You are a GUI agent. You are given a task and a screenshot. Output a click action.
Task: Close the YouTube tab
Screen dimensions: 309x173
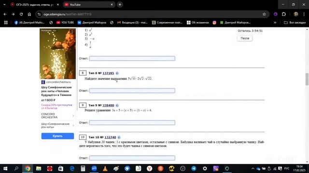112,4
